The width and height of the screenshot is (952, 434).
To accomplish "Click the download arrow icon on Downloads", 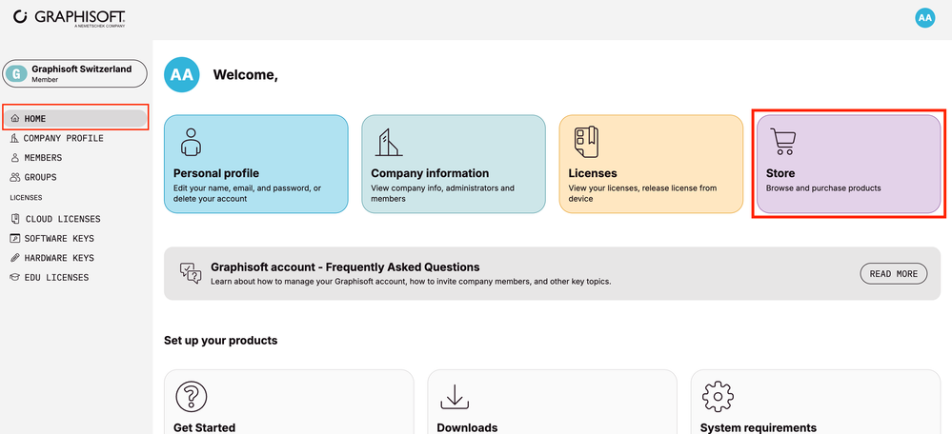I will point(455,396).
